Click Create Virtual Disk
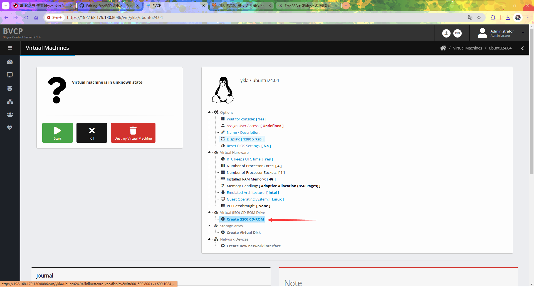 (244, 232)
